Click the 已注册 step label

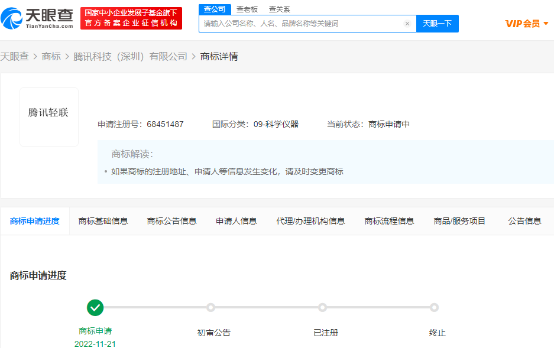pos(326,333)
